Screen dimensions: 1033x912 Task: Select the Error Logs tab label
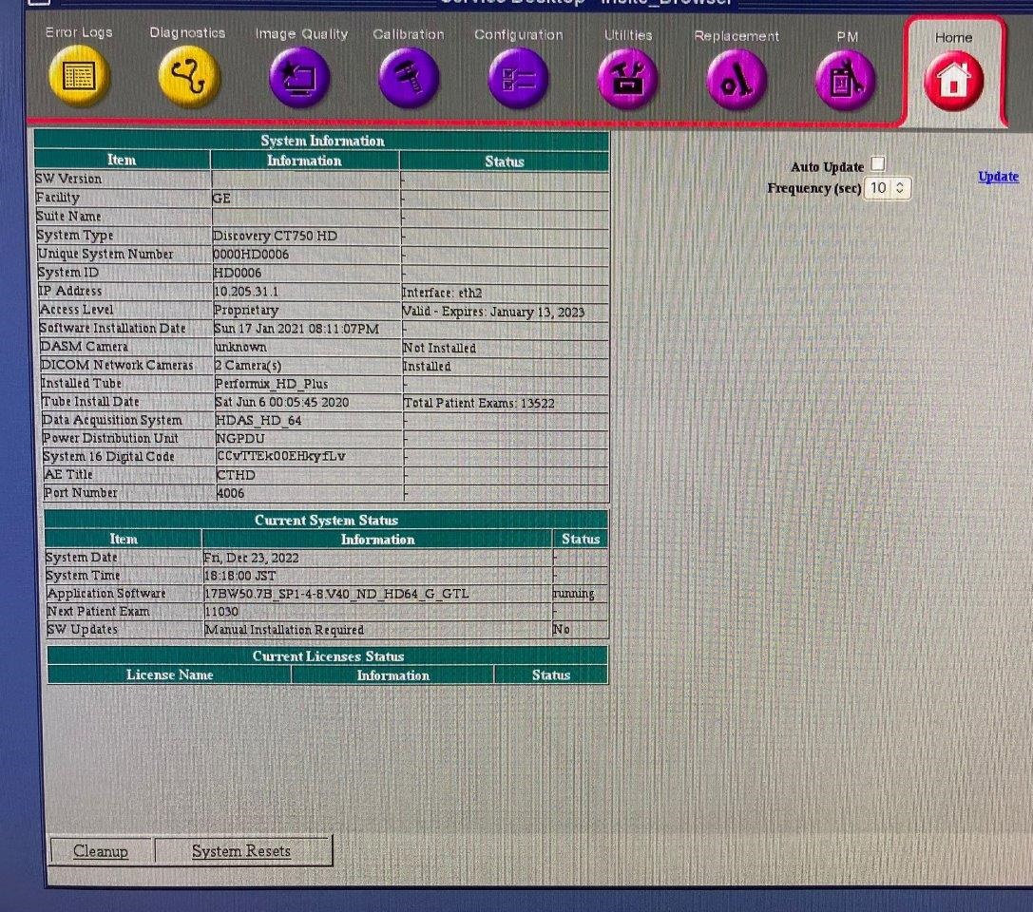tap(79, 32)
